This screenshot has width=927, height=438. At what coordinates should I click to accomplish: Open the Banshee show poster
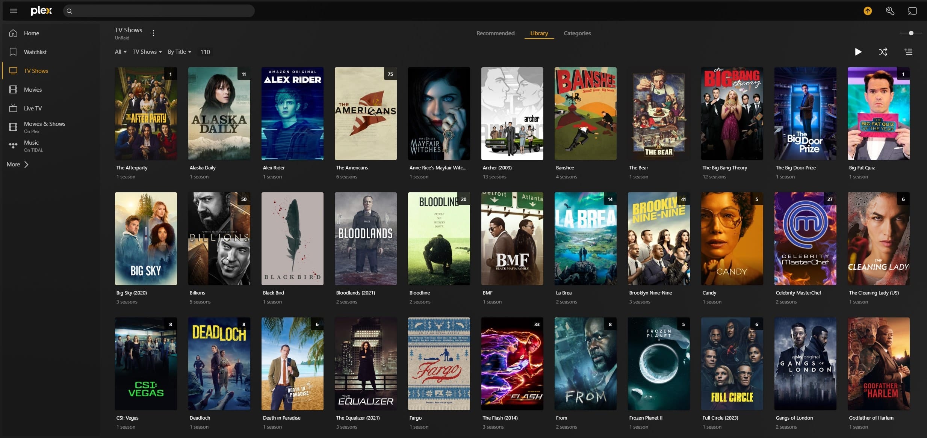pyautogui.click(x=585, y=113)
